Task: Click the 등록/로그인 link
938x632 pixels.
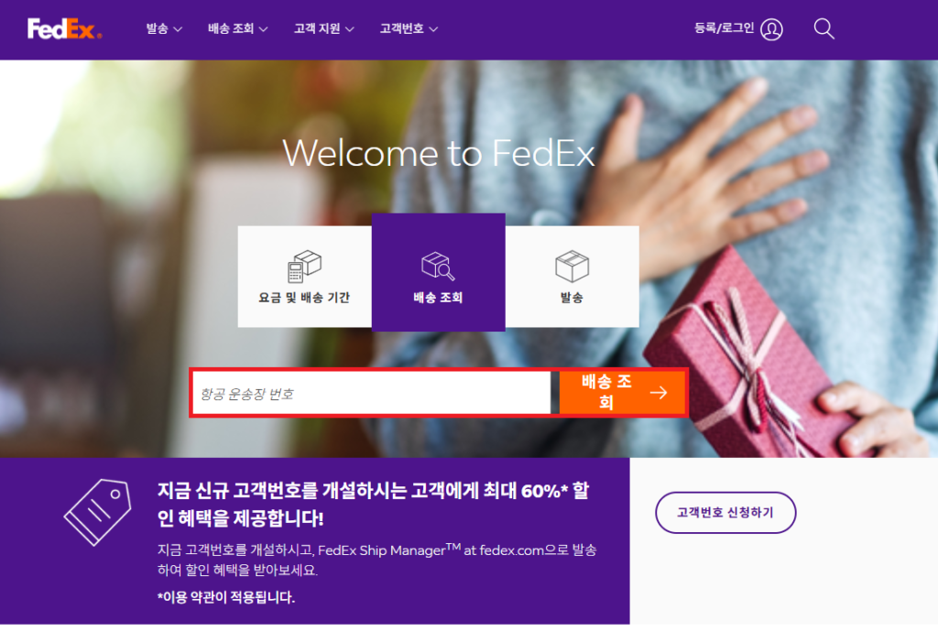Action: tap(724, 28)
